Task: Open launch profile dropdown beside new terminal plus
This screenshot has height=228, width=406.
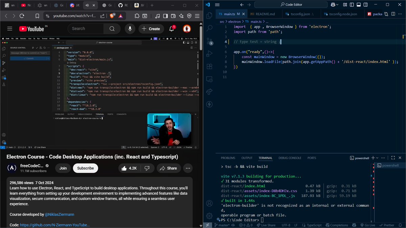Action: [x=378, y=158]
